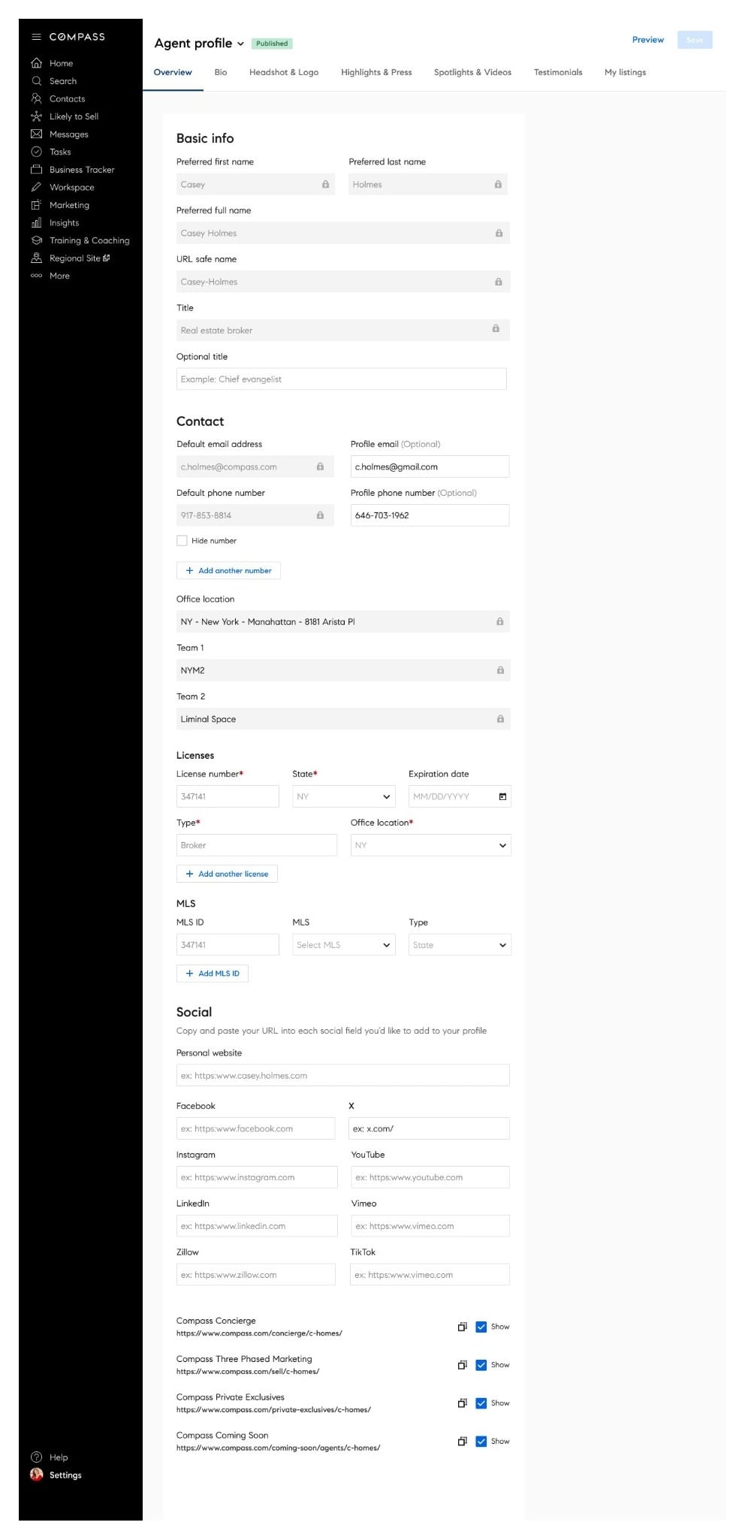Viewport: 745px width, 1540px height.
Task: Check the Hide number checkbox
Action: pos(182,541)
